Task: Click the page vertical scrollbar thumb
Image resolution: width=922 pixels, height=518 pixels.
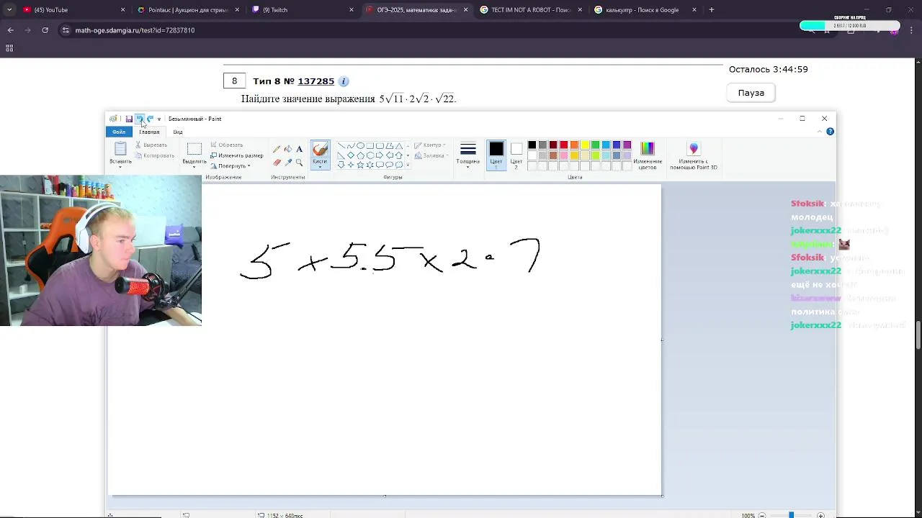Action: [918, 335]
